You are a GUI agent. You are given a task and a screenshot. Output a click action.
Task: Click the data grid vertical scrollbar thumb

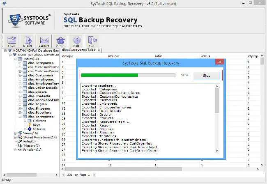click(262, 61)
